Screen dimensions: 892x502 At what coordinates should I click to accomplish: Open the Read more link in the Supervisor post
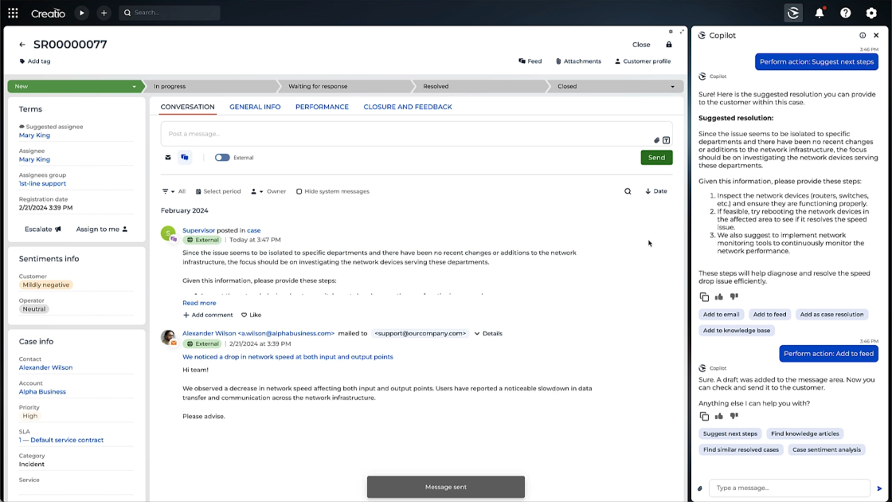point(199,303)
